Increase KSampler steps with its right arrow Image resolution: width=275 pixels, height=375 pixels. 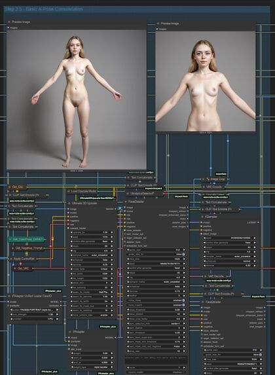coord(254,247)
